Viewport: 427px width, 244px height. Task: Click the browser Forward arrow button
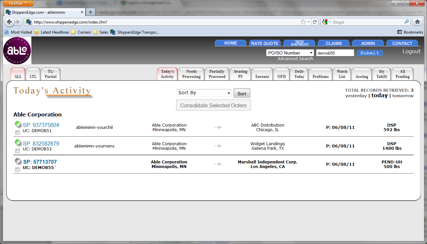(x=17, y=22)
